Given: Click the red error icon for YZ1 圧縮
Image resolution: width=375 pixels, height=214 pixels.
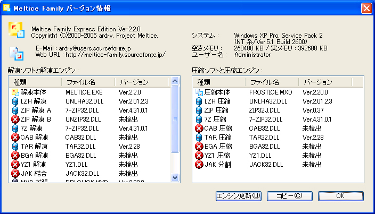Looking at the screenshot, I should pos(199,156).
